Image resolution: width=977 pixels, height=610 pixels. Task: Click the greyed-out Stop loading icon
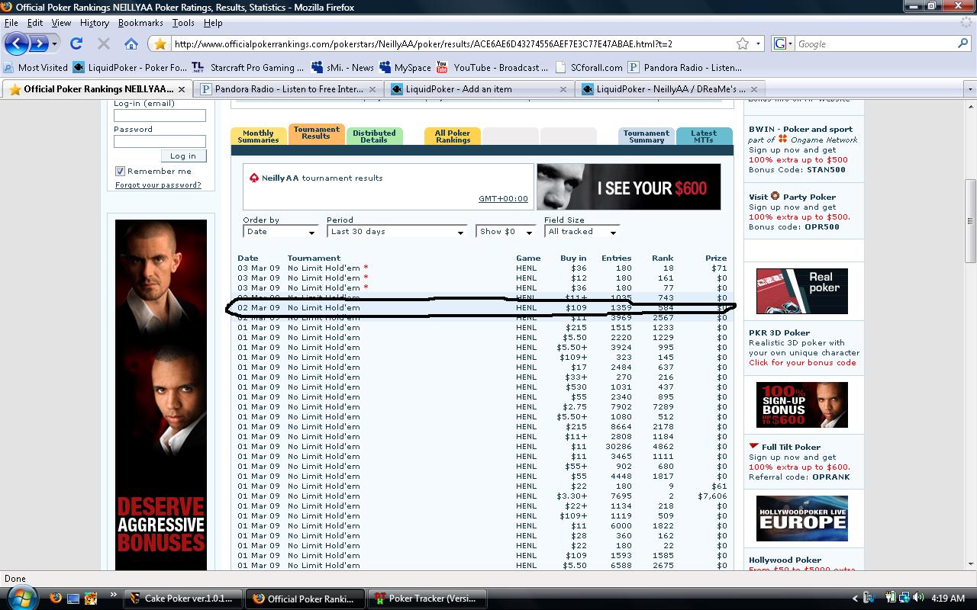104,43
